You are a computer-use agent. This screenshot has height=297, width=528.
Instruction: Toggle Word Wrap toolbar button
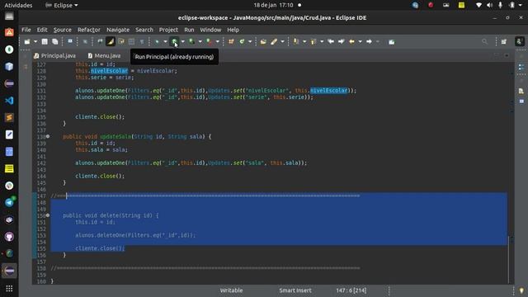[121, 42]
